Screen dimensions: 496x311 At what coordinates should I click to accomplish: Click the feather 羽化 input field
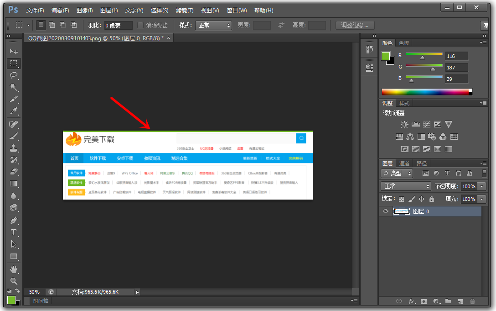point(119,26)
